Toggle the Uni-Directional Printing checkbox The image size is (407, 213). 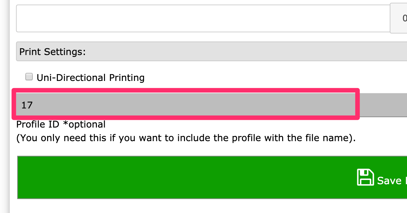(29, 77)
